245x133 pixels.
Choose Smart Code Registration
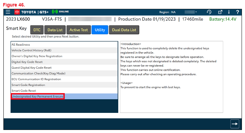(64, 85)
